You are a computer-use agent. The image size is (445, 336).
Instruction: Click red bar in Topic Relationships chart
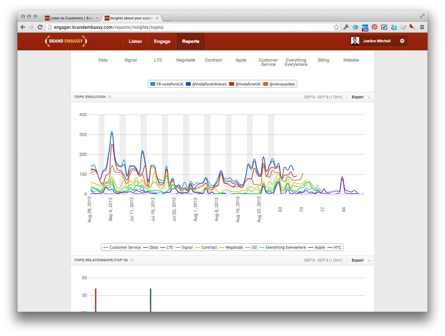tap(96, 300)
